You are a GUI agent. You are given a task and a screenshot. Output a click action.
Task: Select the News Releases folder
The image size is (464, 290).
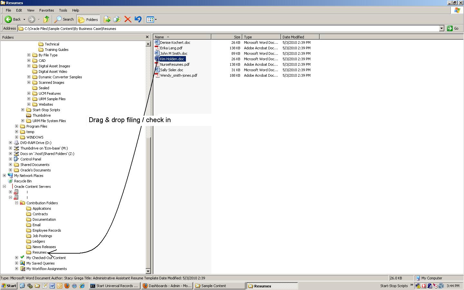point(44,247)
